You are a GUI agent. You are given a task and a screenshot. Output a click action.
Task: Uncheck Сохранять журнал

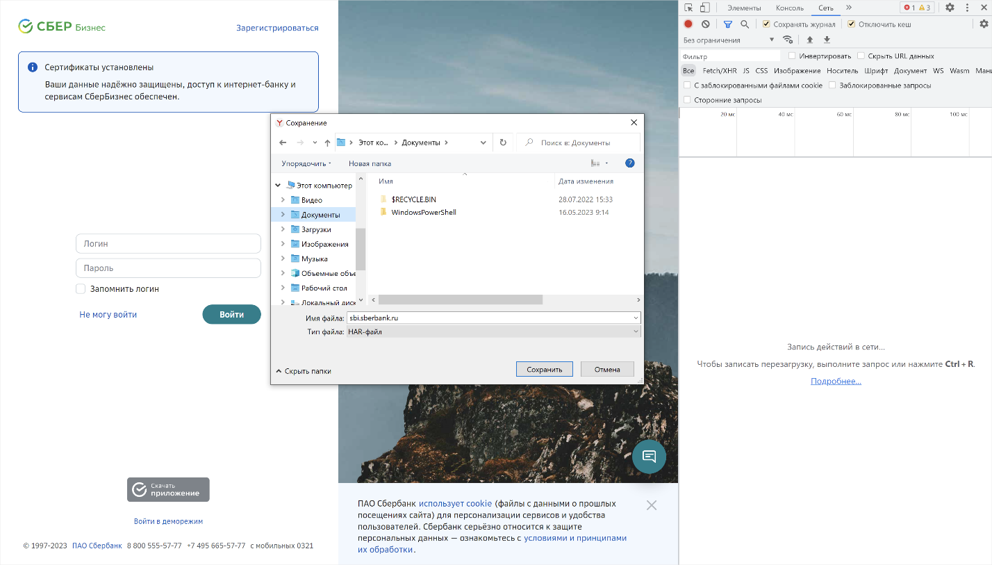pyautogui.click(x=766, y=24)
